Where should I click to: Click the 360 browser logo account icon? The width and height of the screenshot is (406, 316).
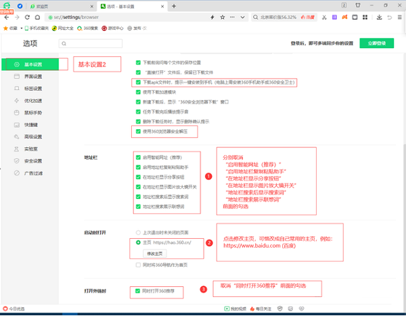point(7,5)
